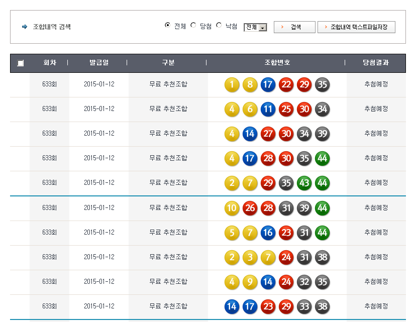Select the 전체 radio button
The width and height of the screenshot is (416, 322).
(167, 26)
